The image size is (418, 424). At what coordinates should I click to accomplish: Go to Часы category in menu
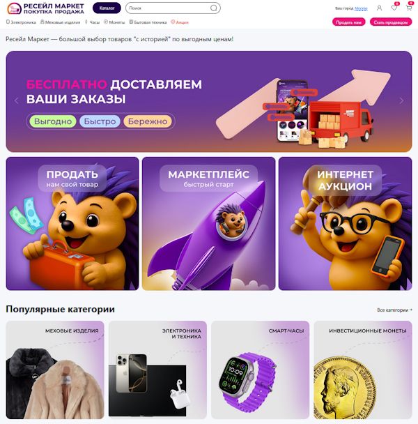tap(92, 22)
